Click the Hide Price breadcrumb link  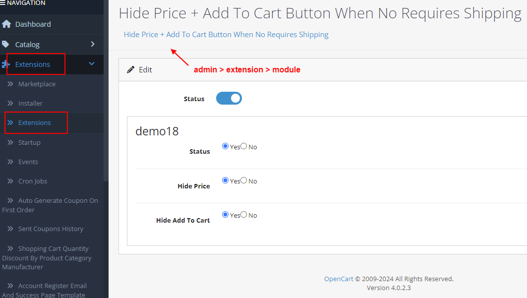click(226, 35)
